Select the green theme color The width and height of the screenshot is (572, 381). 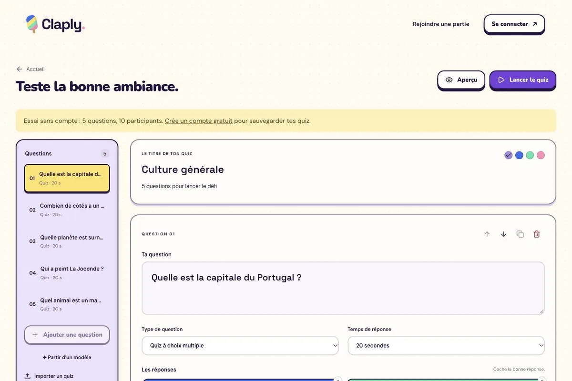pyautogui.click(x=530, y=155)
